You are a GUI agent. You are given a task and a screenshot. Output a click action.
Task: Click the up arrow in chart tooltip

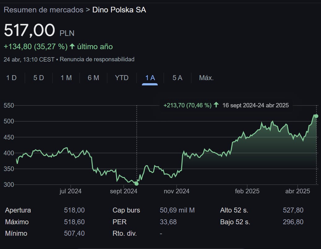[216, 105]
